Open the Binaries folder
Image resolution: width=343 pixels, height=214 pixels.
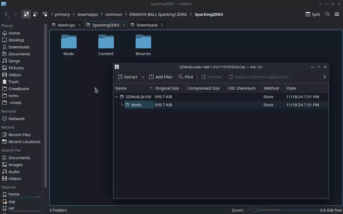pos(143,45)
